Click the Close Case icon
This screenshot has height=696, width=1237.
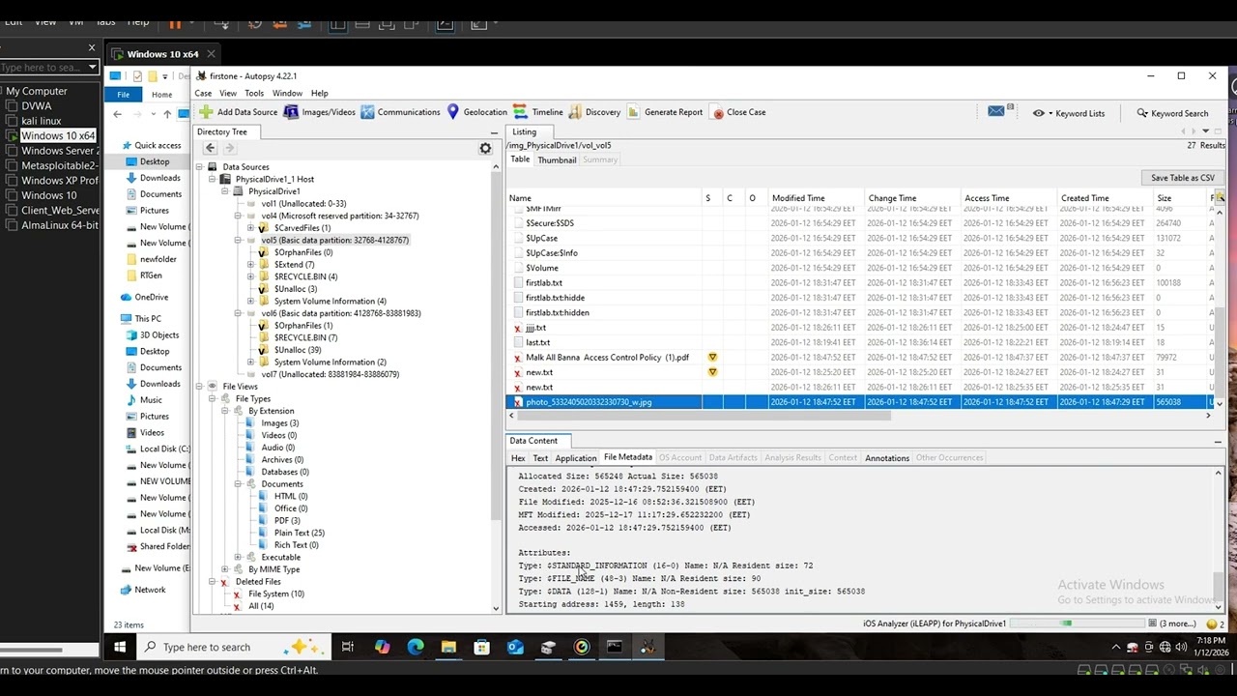click(718, 112)
